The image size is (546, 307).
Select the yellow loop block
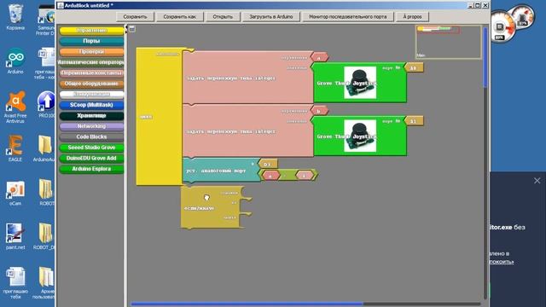tap(159, 117)
